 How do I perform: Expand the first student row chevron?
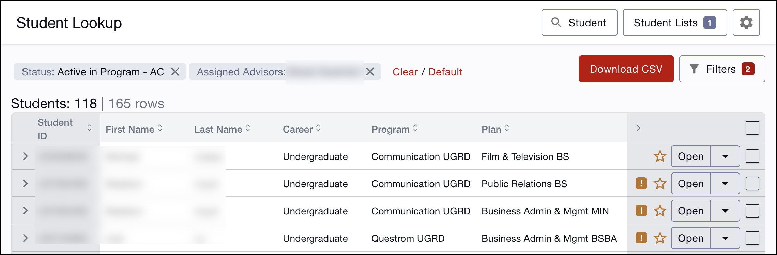[x=25, y=156]
